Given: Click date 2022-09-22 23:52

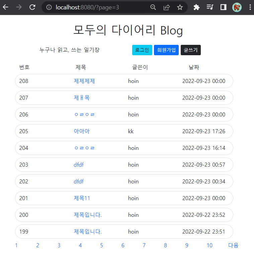Looking at the screenshot, I should point(204,215).
